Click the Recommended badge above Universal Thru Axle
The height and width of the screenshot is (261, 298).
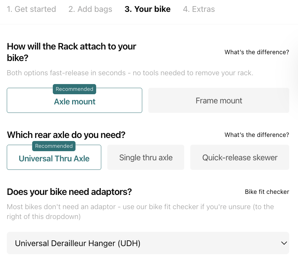pyautogui.click(x=54, y=146)
